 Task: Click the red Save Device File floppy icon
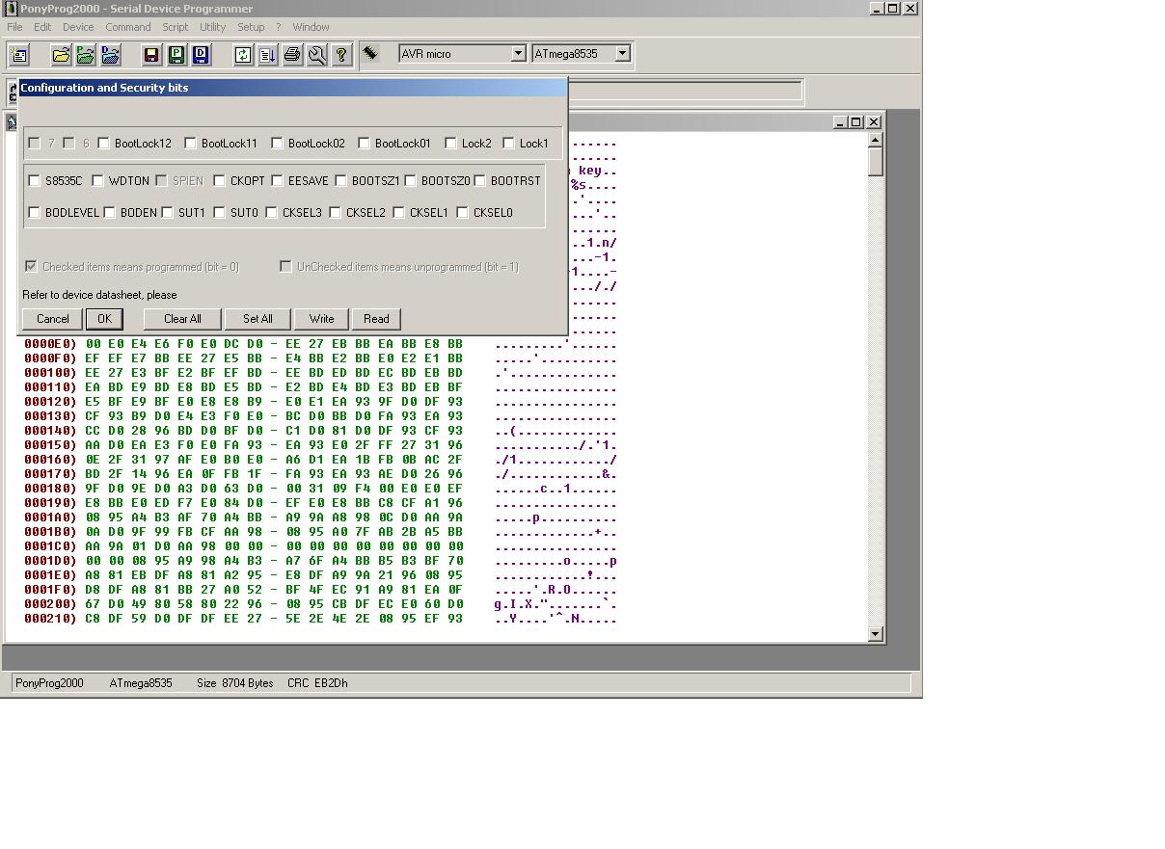[x=151, y=55]
